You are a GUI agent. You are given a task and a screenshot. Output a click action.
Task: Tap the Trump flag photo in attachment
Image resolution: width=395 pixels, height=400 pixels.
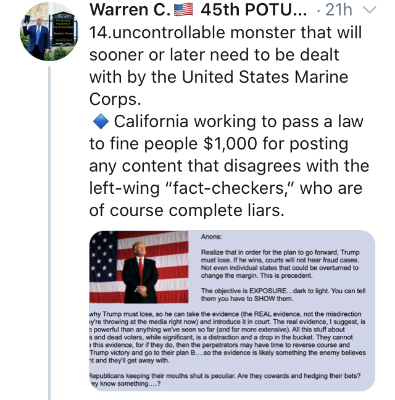(139, 267)
